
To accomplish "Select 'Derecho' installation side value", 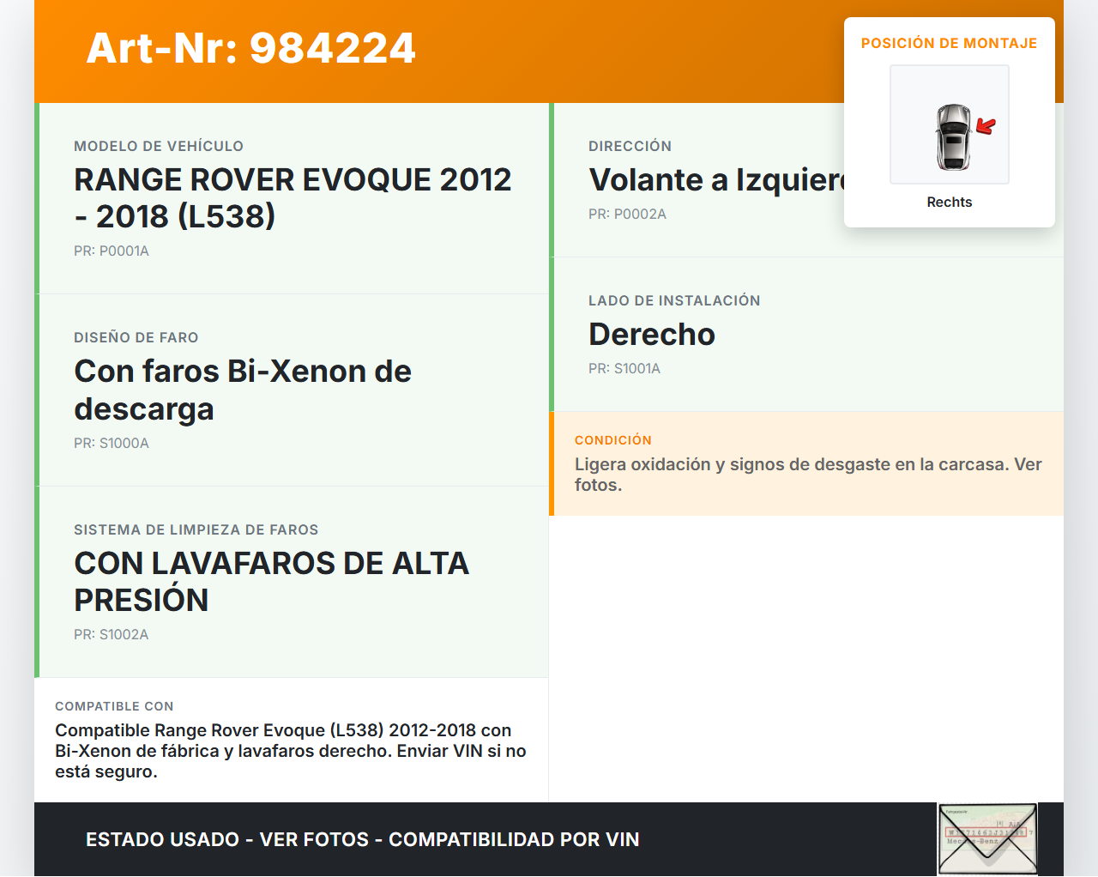I will [652, 335].
